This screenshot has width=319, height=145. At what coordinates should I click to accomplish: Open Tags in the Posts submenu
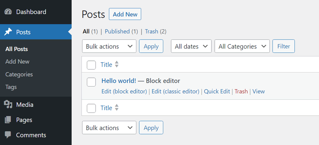tap(11, 87)
